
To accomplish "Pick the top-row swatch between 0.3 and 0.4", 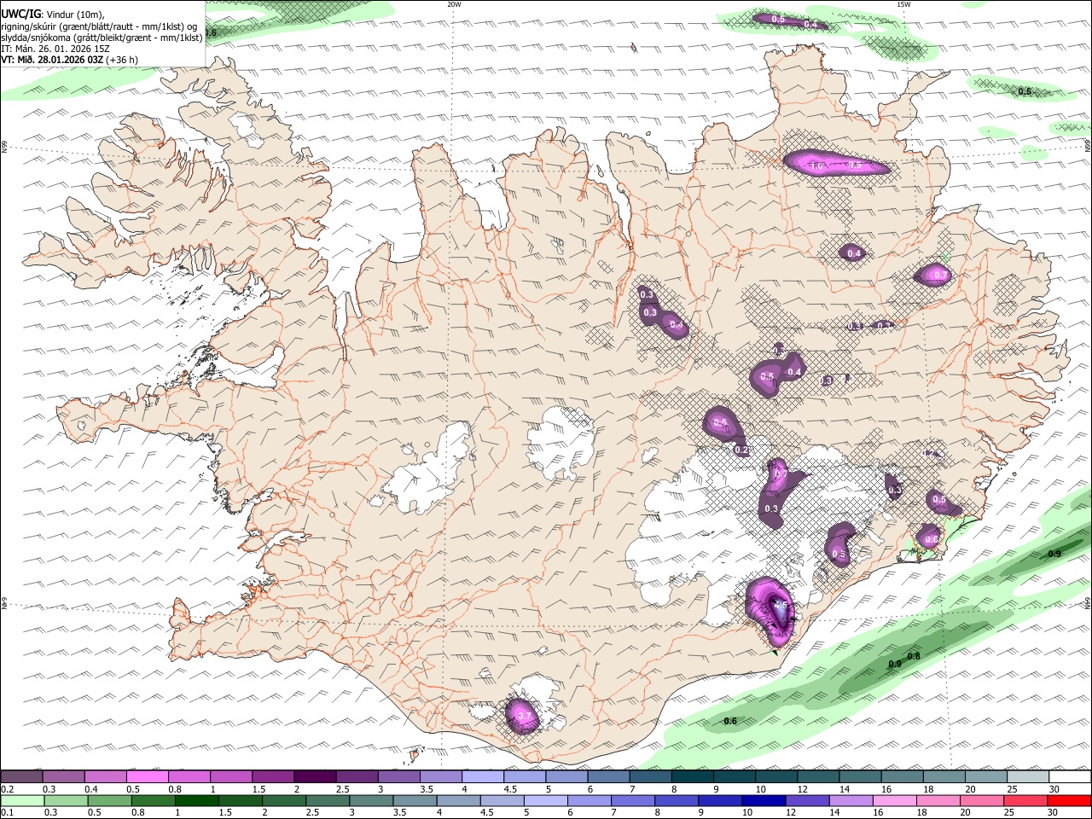I will click(x=63, y=777).
